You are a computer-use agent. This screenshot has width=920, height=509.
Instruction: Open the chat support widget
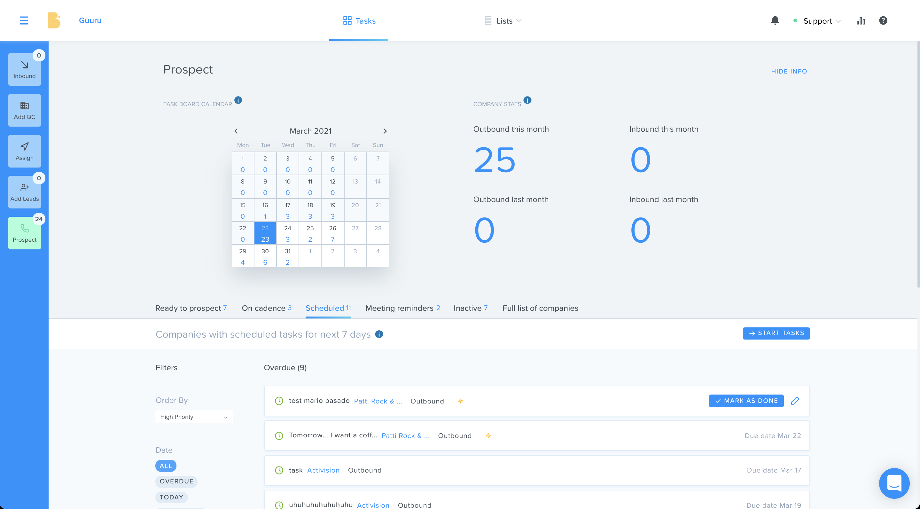tap(894, 483)
